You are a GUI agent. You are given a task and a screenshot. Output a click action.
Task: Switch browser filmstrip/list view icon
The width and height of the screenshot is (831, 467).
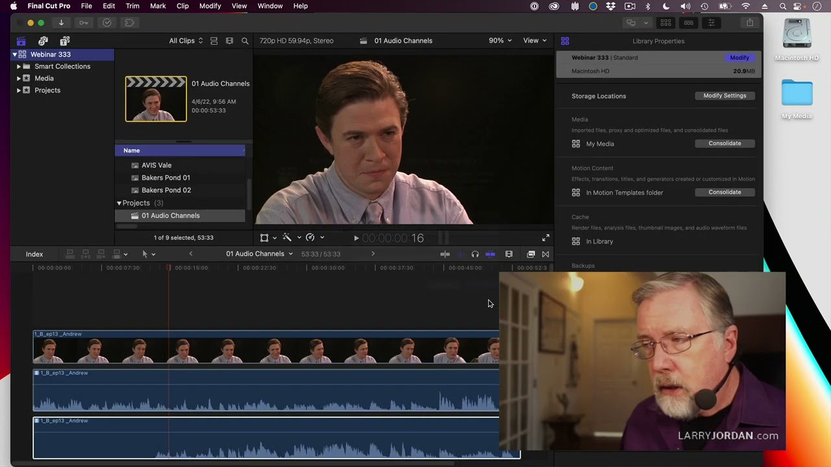pyautogui.click(x=229, y=41)
